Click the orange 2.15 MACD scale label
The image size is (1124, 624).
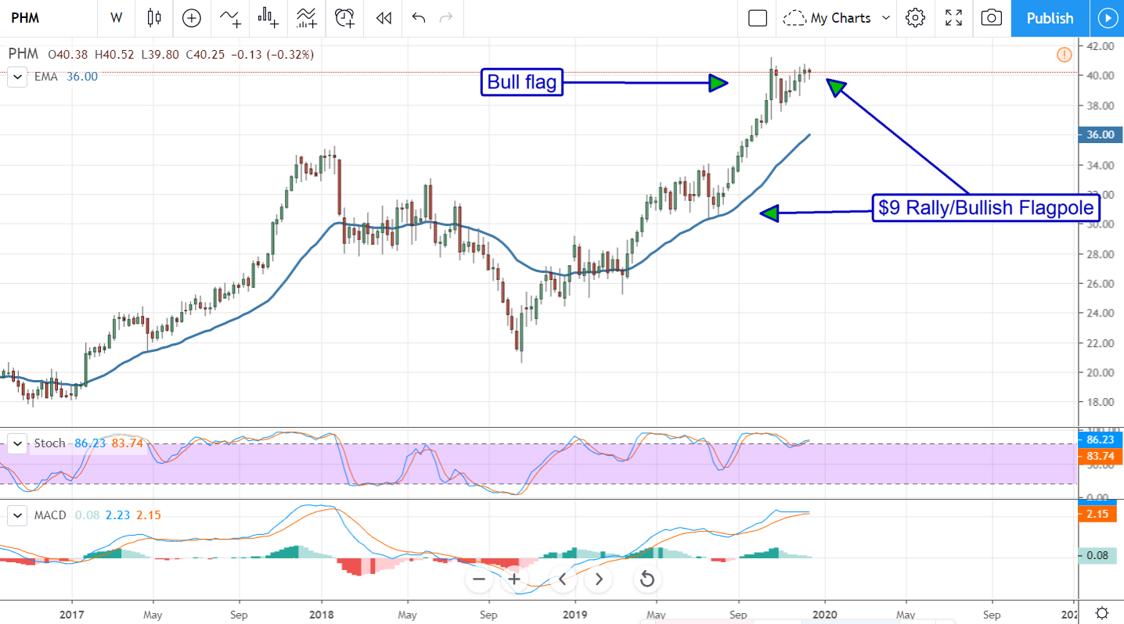click(x=1096, y=515)
